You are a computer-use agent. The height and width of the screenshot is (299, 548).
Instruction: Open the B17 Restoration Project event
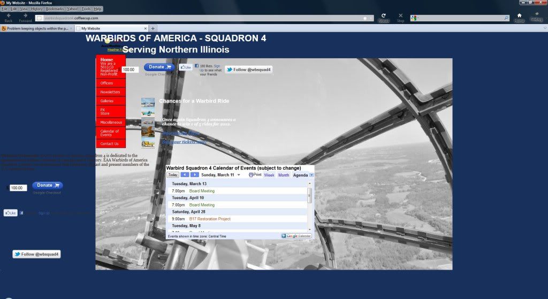(210, 219)
